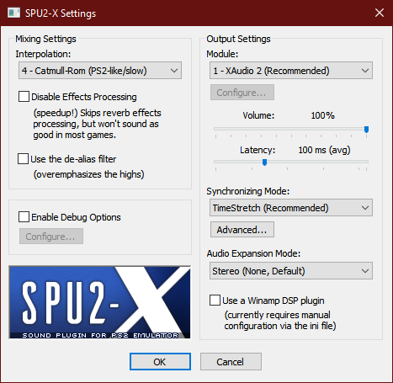Click the speedup reverb effects description text

[x=97, y=124]
